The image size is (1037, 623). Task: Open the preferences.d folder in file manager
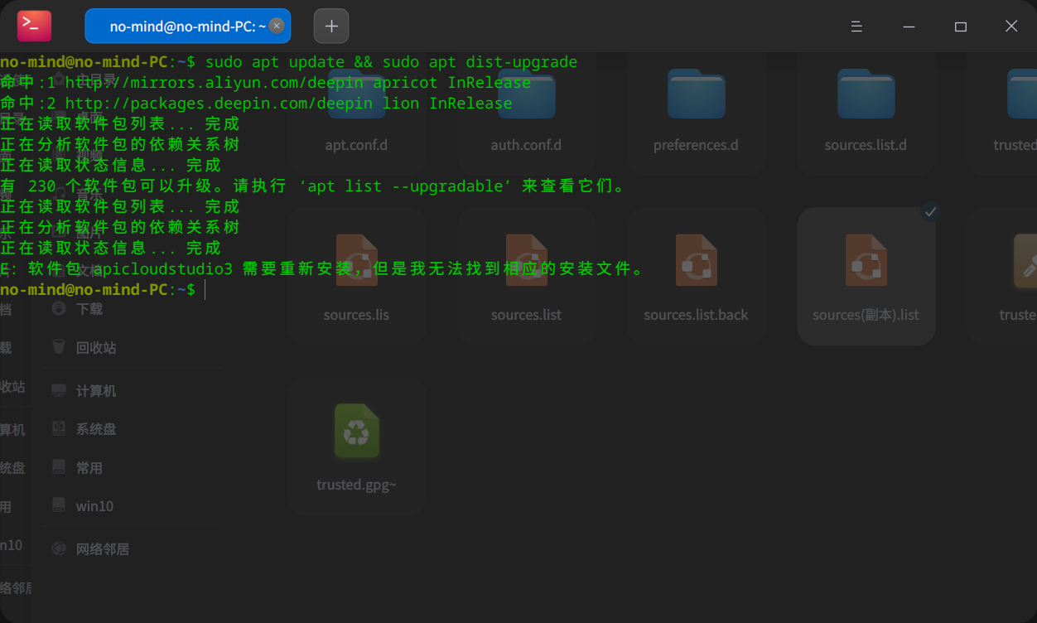(696, 95)
